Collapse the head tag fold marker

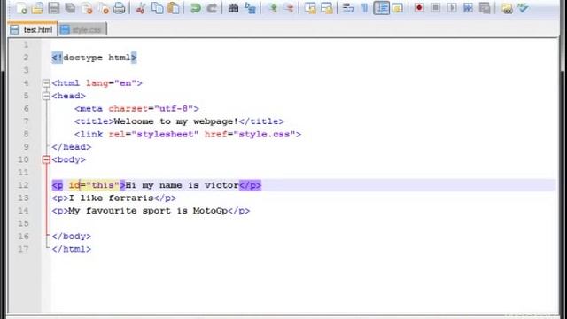(46, 96)
